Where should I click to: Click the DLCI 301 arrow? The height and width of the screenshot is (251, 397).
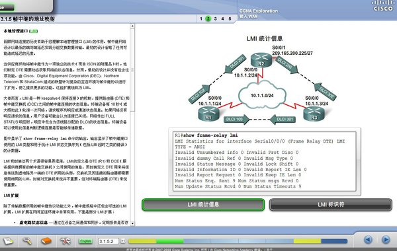[283, 120]
